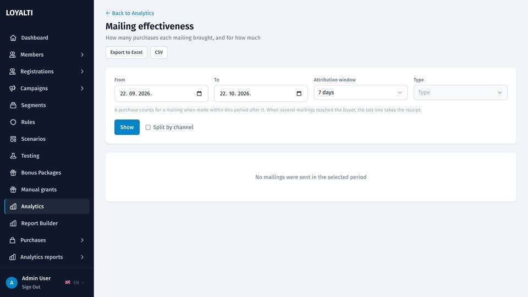
Task: Click Bonus Packages label in sidebar
Action: (x=41, y=172)
